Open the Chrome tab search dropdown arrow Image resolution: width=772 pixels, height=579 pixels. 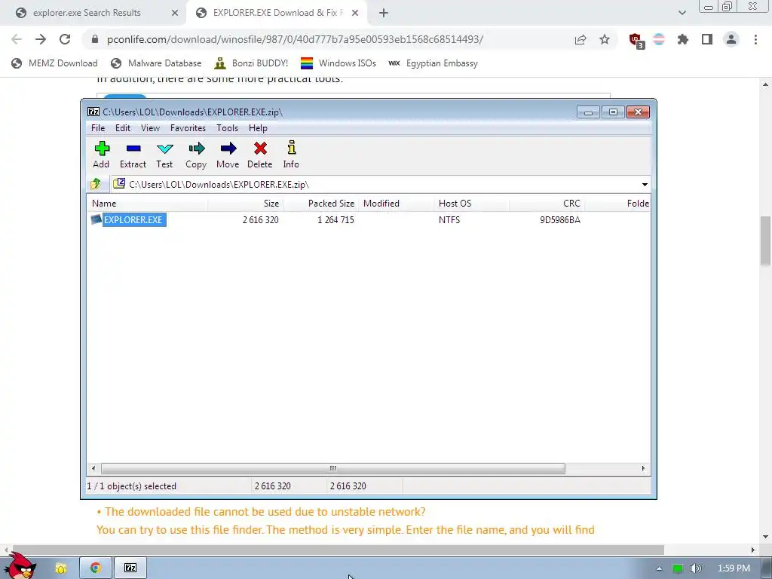(682, 13)
